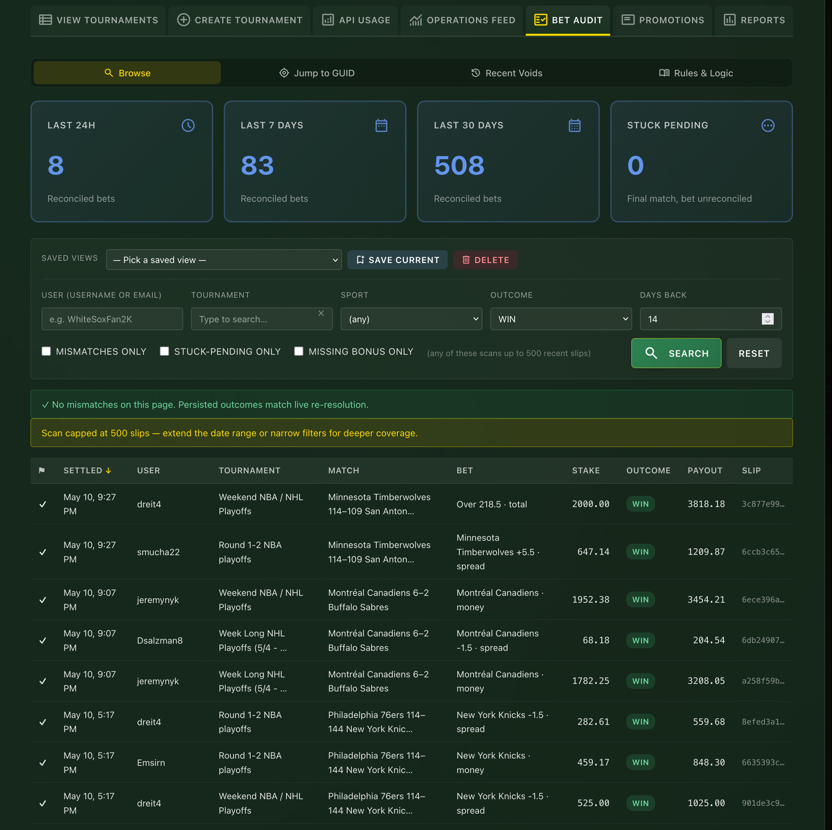Click WIN badge on stake 1782.25 row
Viewport: 832px width, 830px height.
(640, 681)
